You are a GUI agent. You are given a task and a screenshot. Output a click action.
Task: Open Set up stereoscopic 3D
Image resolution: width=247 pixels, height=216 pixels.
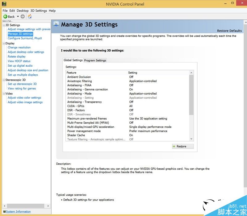point(22,84)
